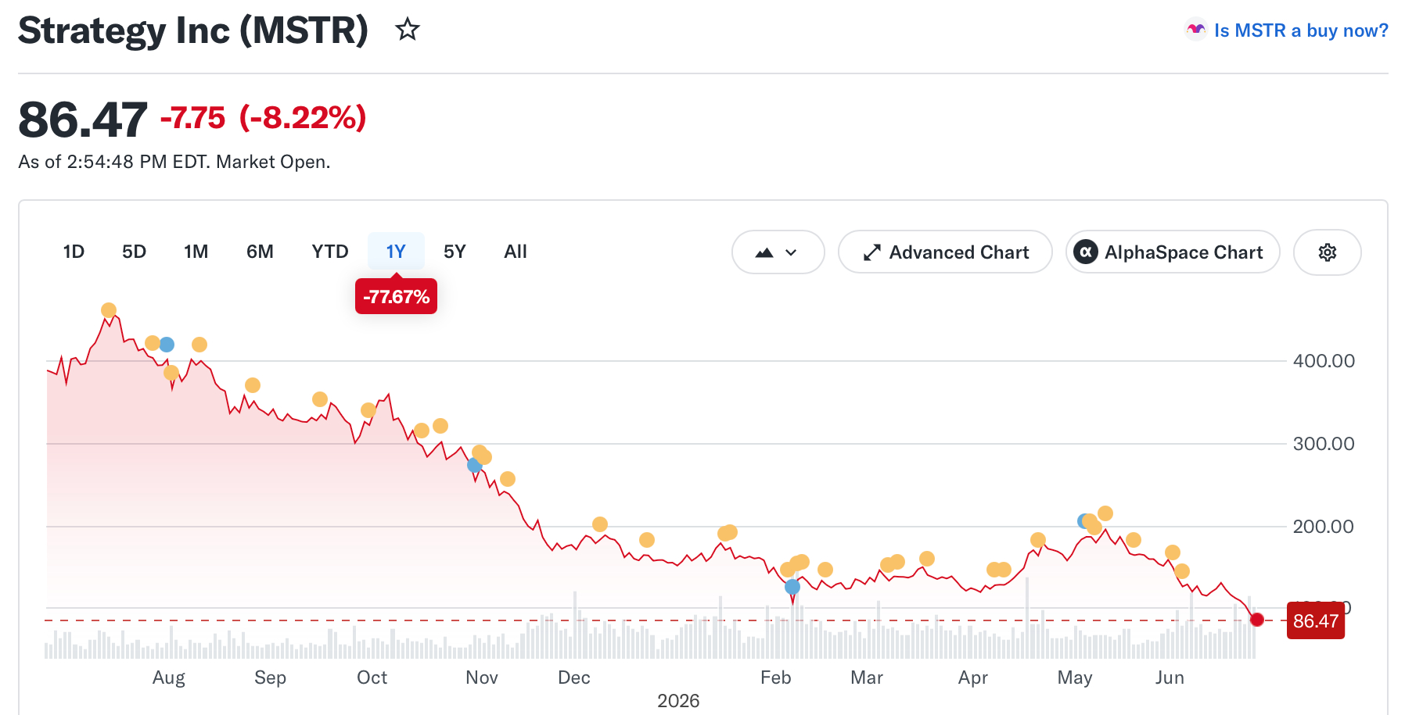Click the May month label
Image resolution: width=1405 pixels, height=715 pixels.
click(x=1075, y=677)
